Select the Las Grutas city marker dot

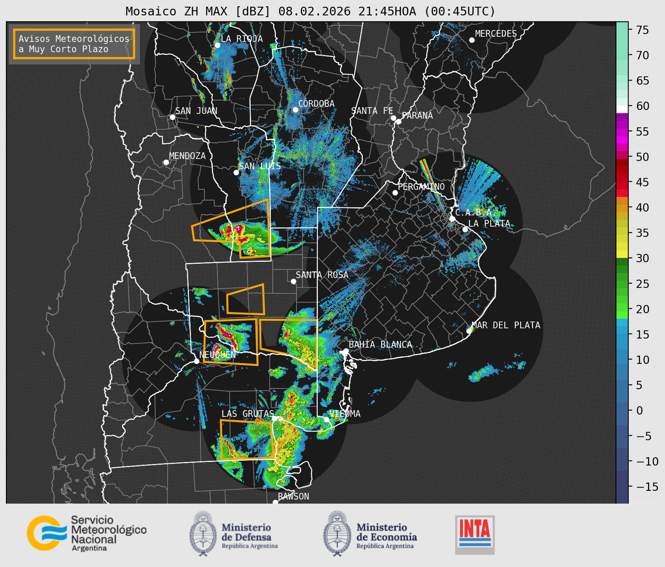coord(275,419)
